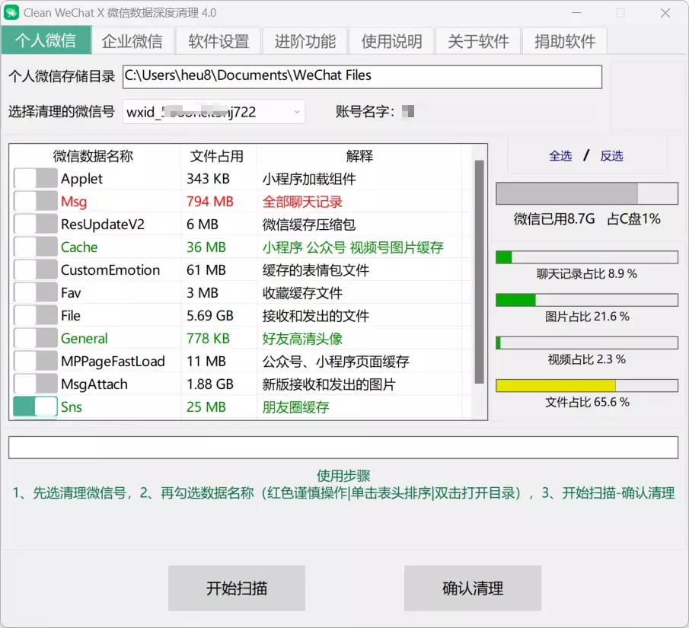Click the WeChat disk usage gray bar
The width and height of the screenshot is (689, 628).
(587, 193)
